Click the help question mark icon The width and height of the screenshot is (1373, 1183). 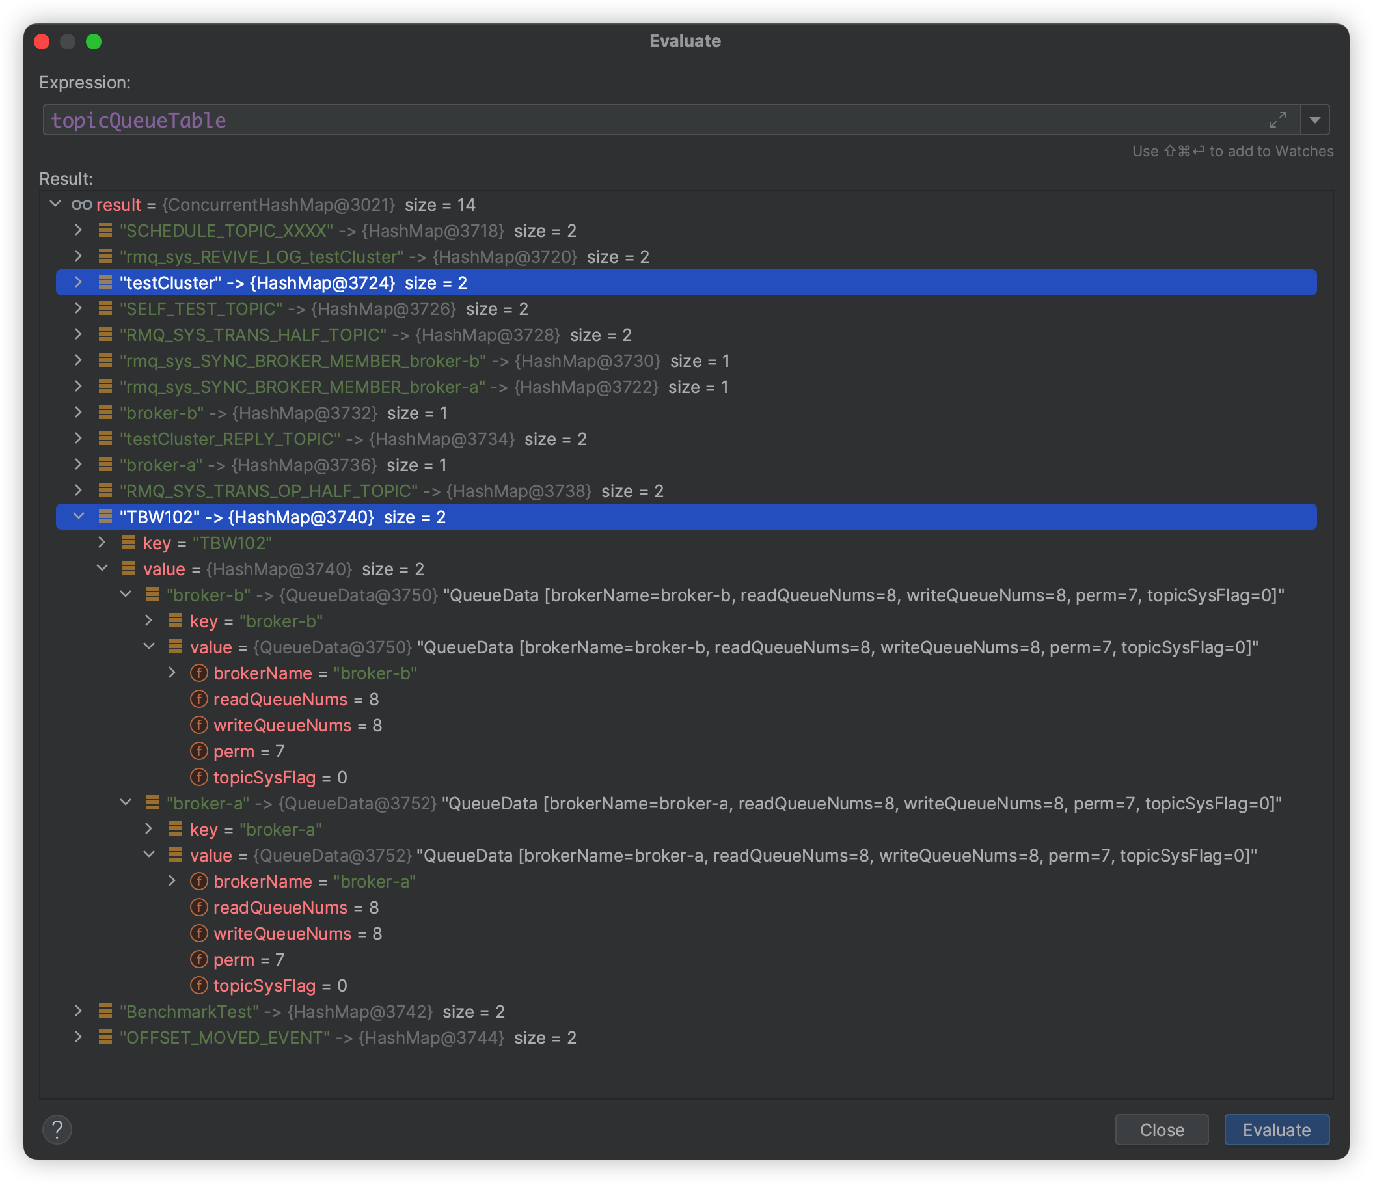click(58, 1130)
